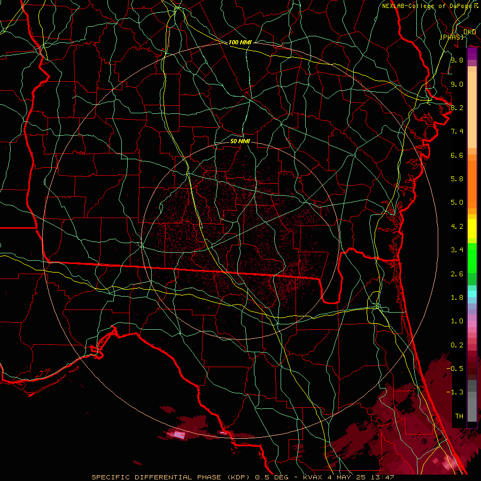Click the 5.8 value on the color scale
This screenshot has height=481, width=481.
click(457, 179)
